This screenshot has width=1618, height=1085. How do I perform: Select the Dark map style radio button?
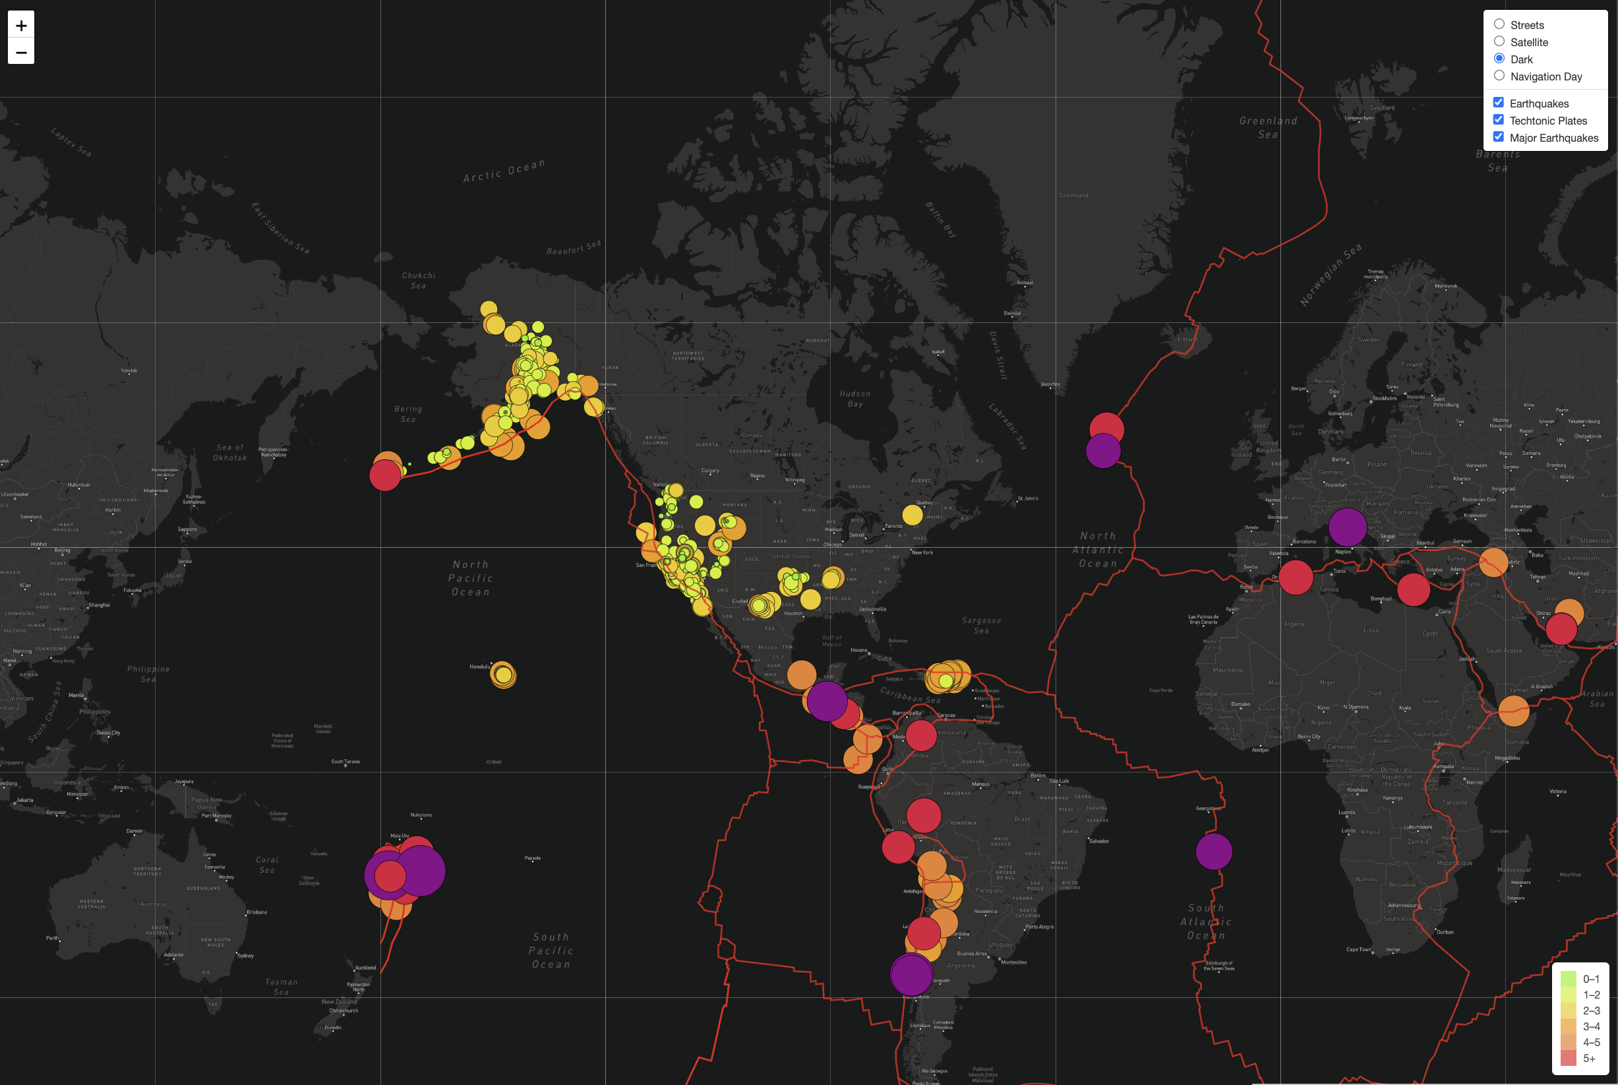click(1500, 58)
